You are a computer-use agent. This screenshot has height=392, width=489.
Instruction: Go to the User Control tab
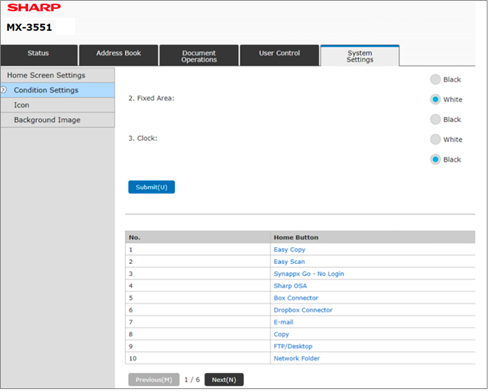pos(279,55)
